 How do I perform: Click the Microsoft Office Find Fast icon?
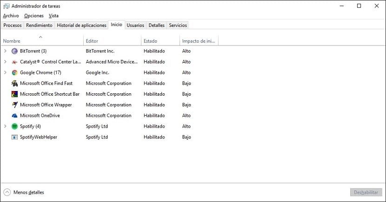tap(15, 83)
